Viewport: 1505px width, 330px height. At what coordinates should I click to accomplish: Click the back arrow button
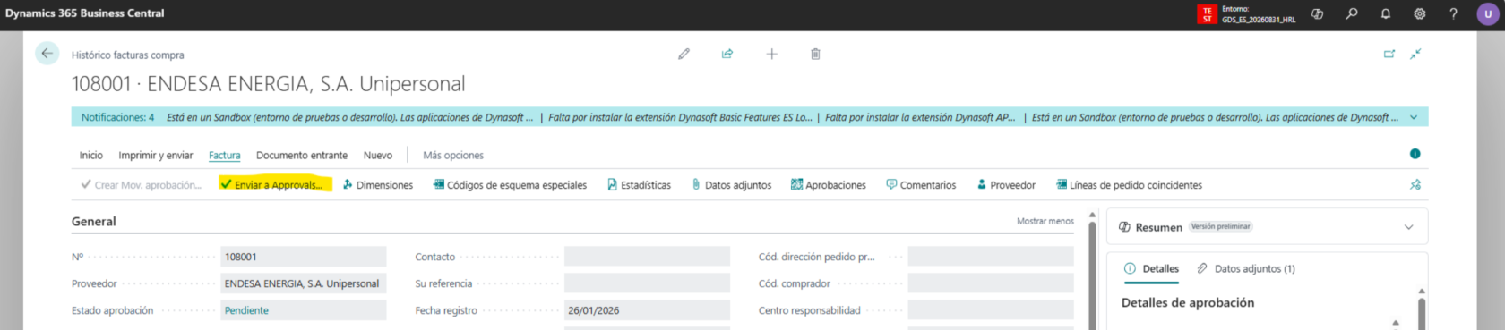pyautogui.click(x=47, y=54)
